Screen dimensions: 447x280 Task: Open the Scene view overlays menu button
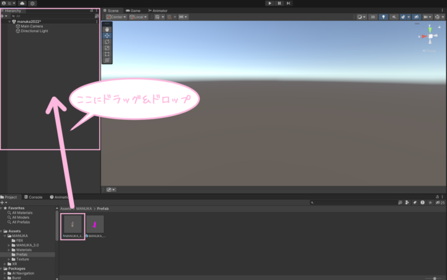pyautogui.click(x=111, y=189)
